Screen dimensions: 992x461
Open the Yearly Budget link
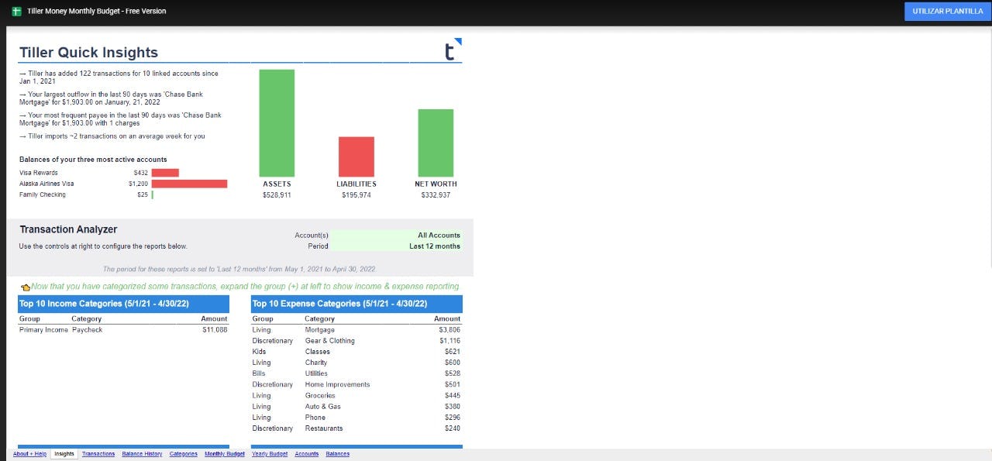(270, 454)
